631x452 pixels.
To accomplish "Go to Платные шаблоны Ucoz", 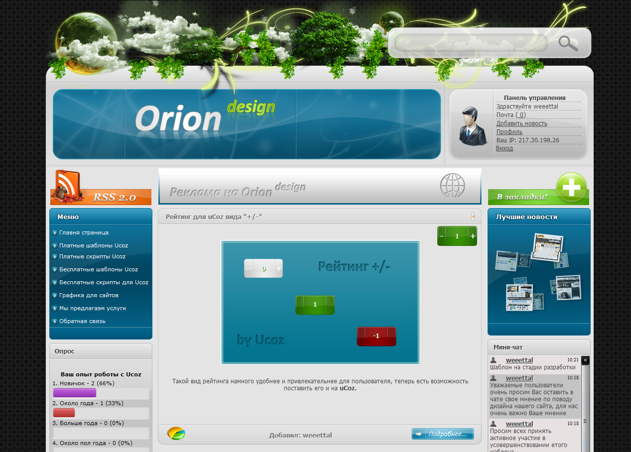I will pos(94,245).
